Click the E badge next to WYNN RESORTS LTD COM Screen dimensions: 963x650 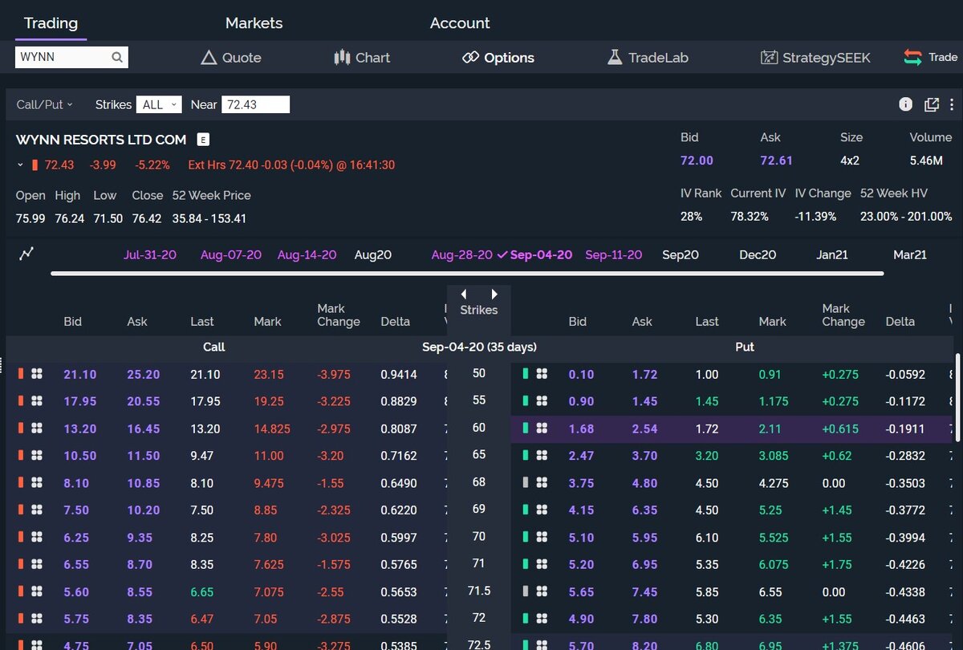(203, 140)
